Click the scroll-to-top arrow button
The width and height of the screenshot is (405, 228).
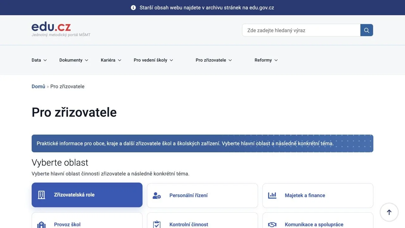pyautogui.click(x=389, y=212)
